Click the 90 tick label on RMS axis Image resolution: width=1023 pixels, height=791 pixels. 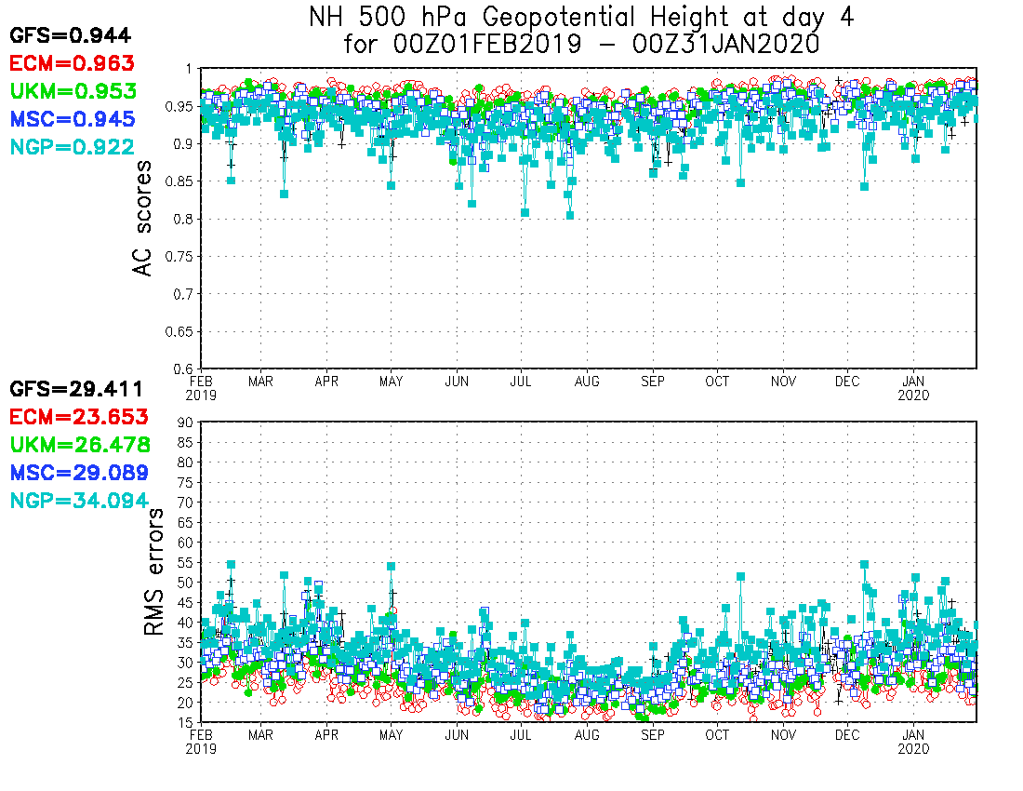point(186,422)
